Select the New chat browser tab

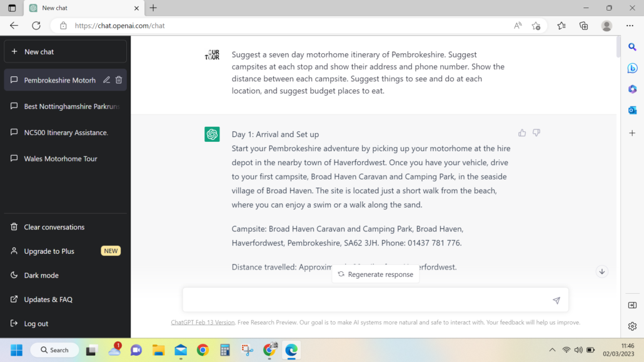pyautogui.click(x=84, y=8)
